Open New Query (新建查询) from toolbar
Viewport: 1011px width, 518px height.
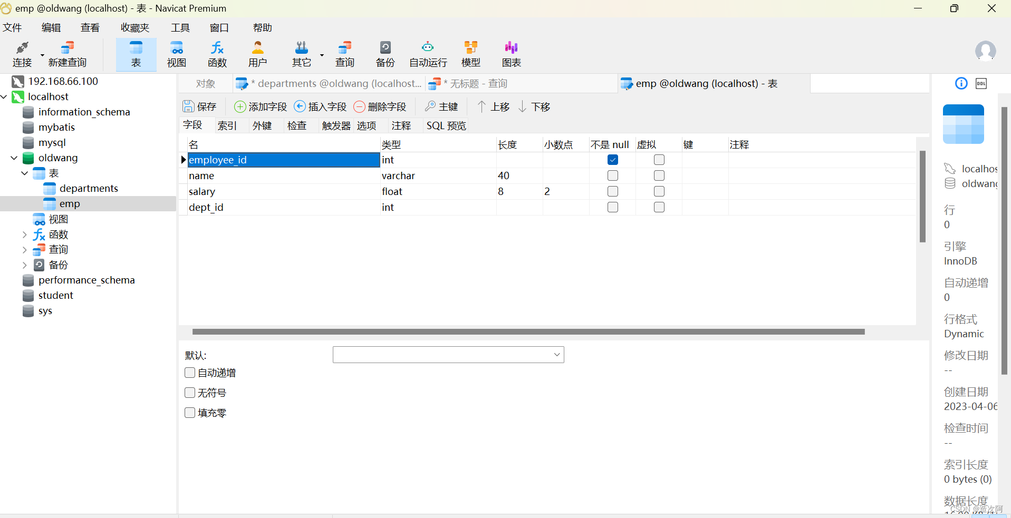click(67, 54)
